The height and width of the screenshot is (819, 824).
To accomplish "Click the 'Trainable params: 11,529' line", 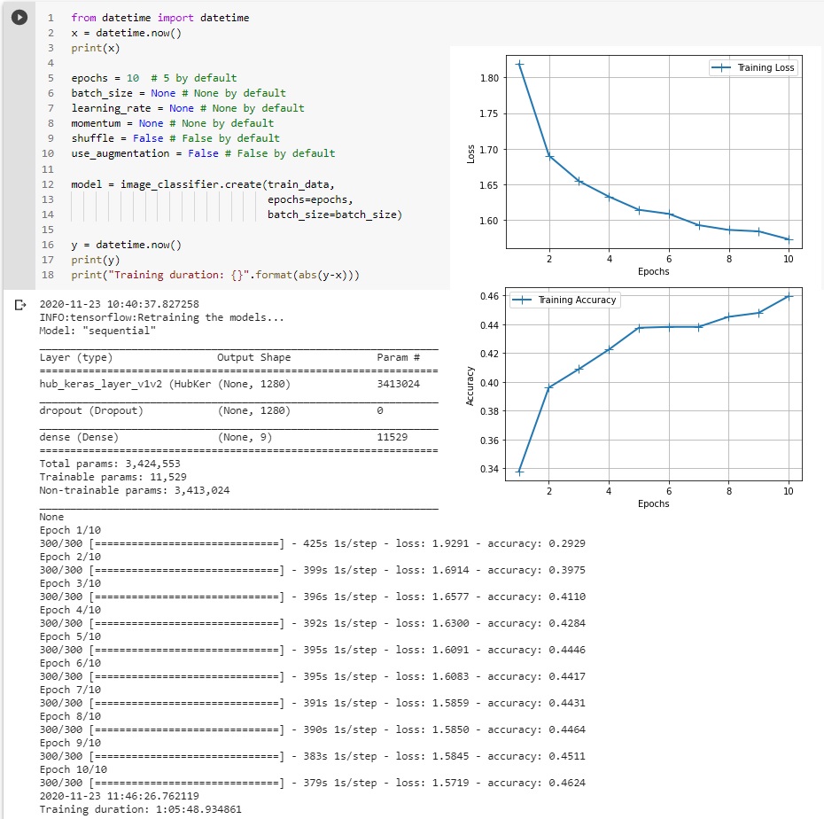I will pos(113,478).
